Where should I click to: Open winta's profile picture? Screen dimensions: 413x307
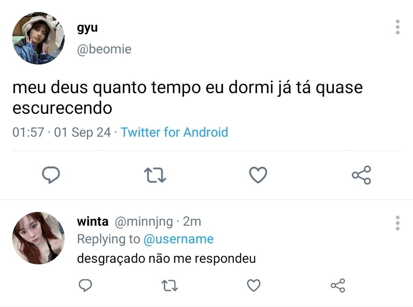point(38,238)
